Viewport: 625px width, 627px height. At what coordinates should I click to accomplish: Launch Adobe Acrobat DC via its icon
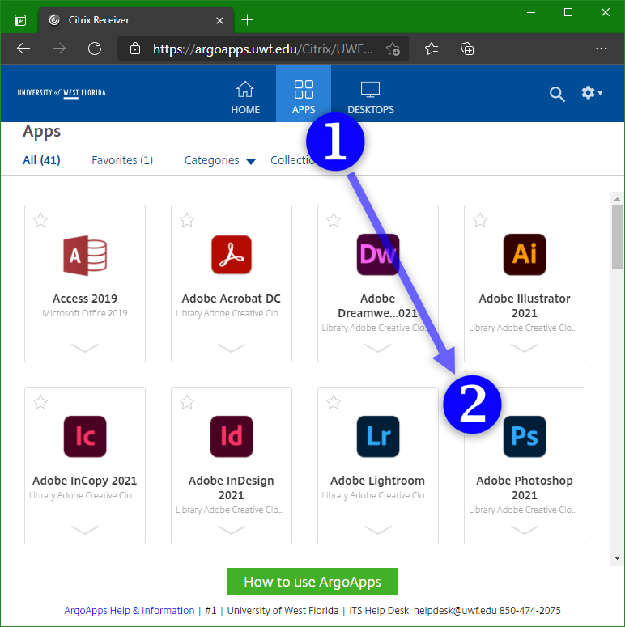[232, 255]
